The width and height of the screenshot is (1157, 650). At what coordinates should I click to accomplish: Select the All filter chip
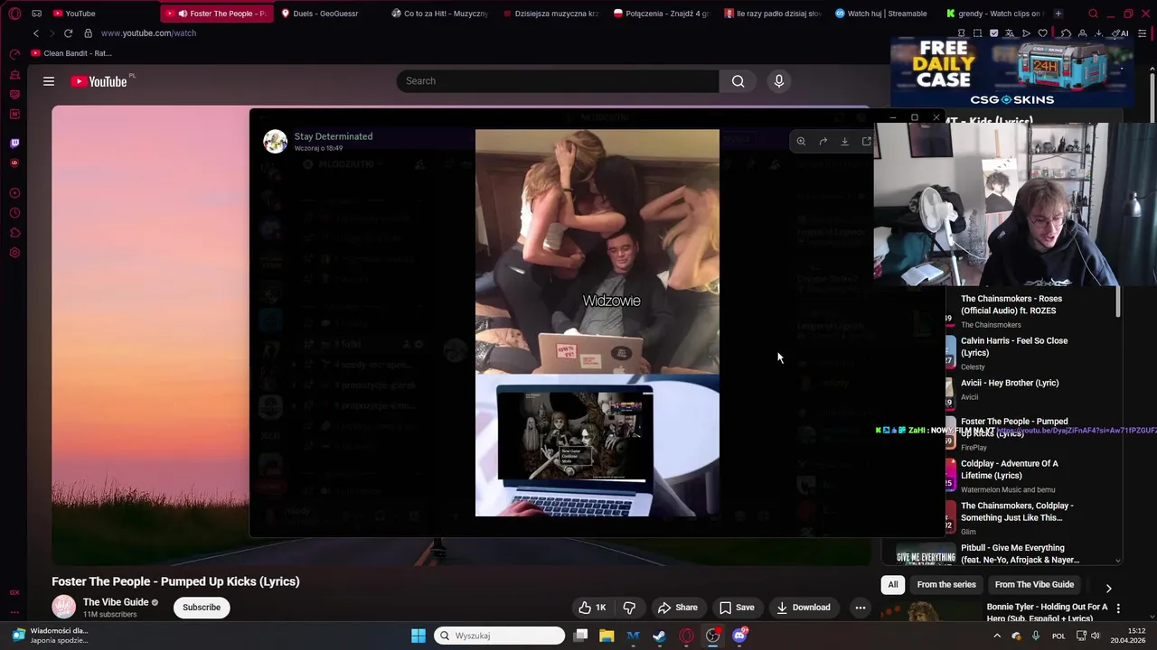893,585
